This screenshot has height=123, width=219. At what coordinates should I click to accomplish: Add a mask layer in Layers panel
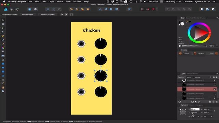point(192,102)
